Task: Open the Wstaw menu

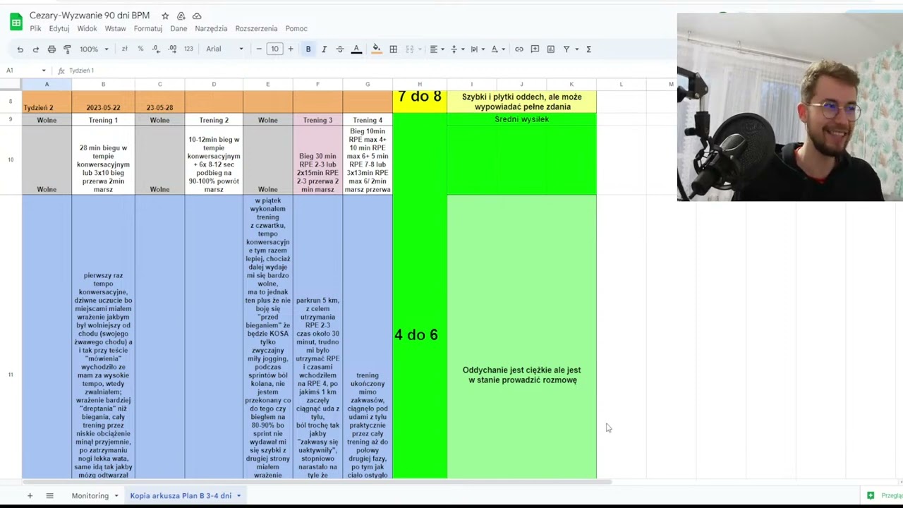Action: (115, 29)
